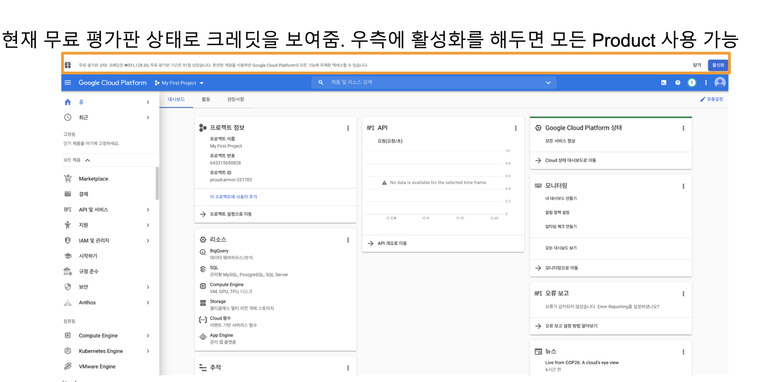Open 모니터링 card three-dot menu
The width and height of the screenshot is (759, 382).
pos(683,186)
